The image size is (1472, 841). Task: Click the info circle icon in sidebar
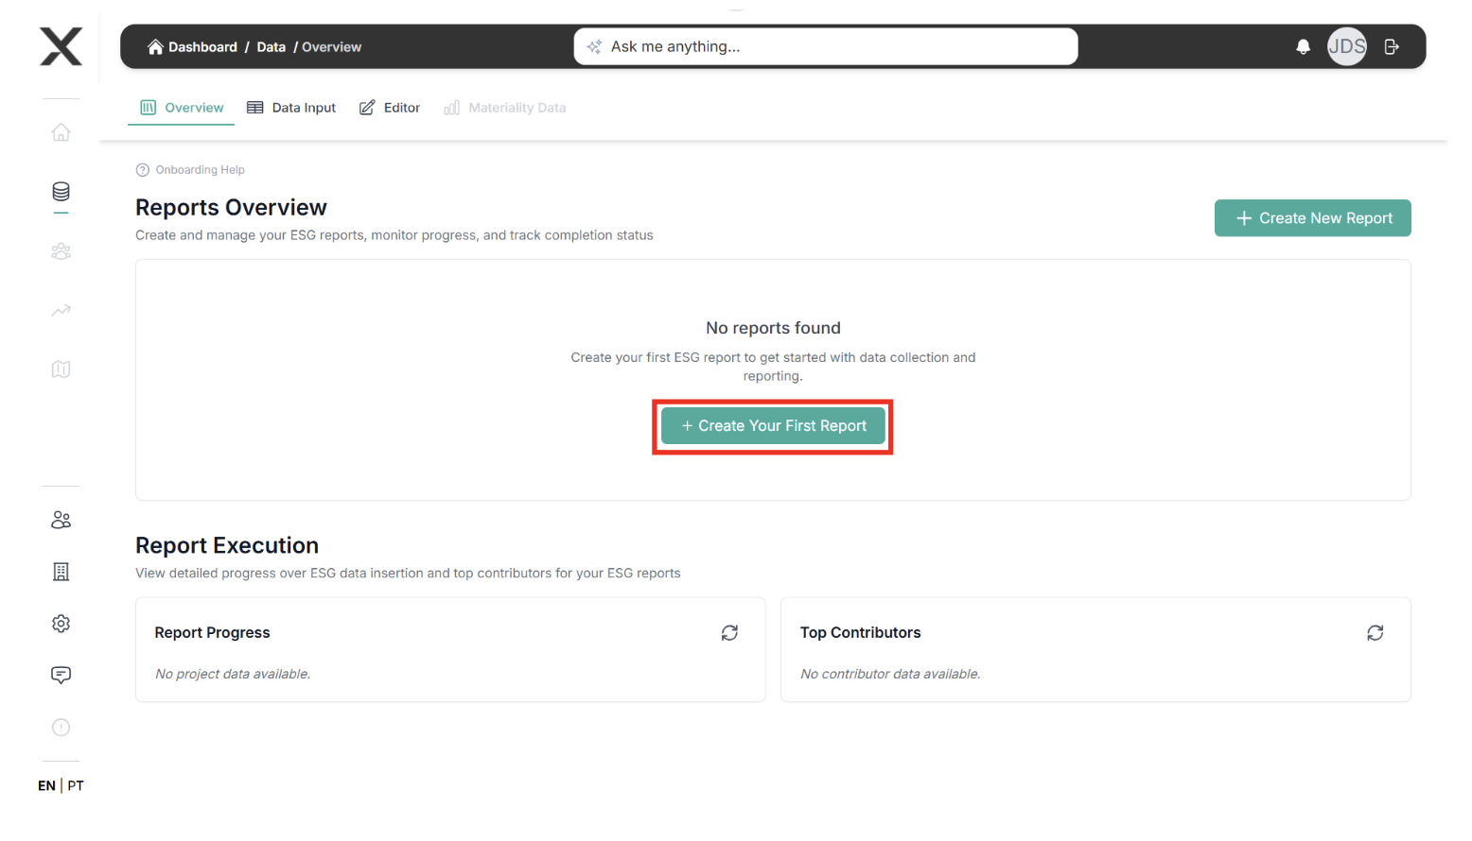(61, 728)
